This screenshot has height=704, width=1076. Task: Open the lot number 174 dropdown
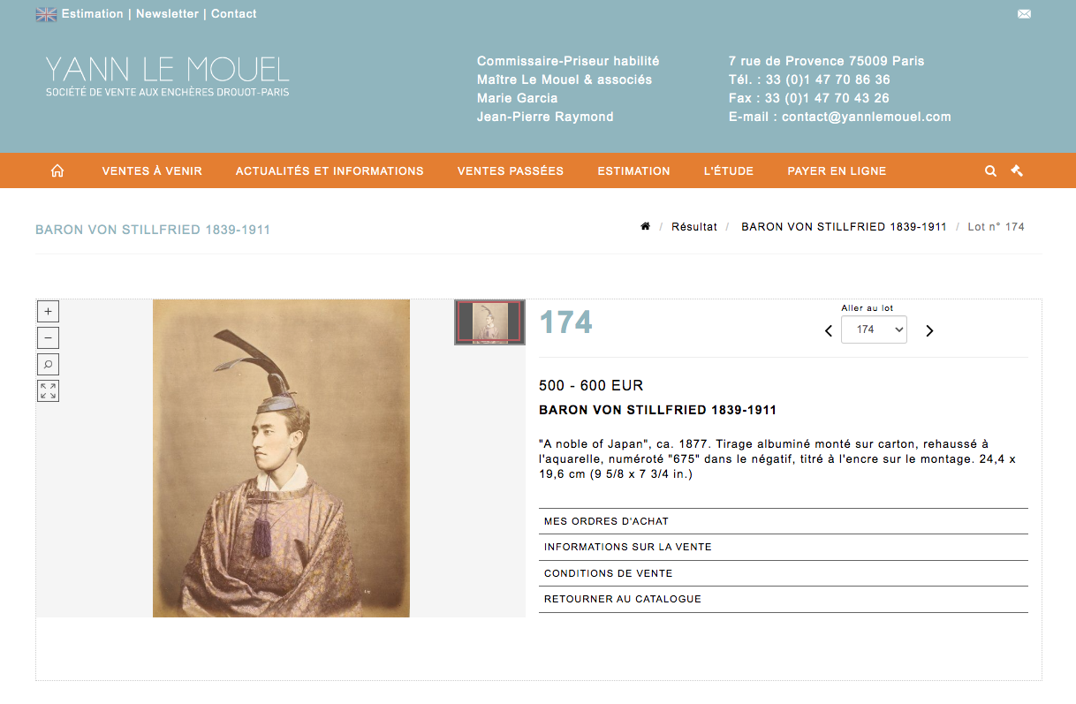pos(874,329)
